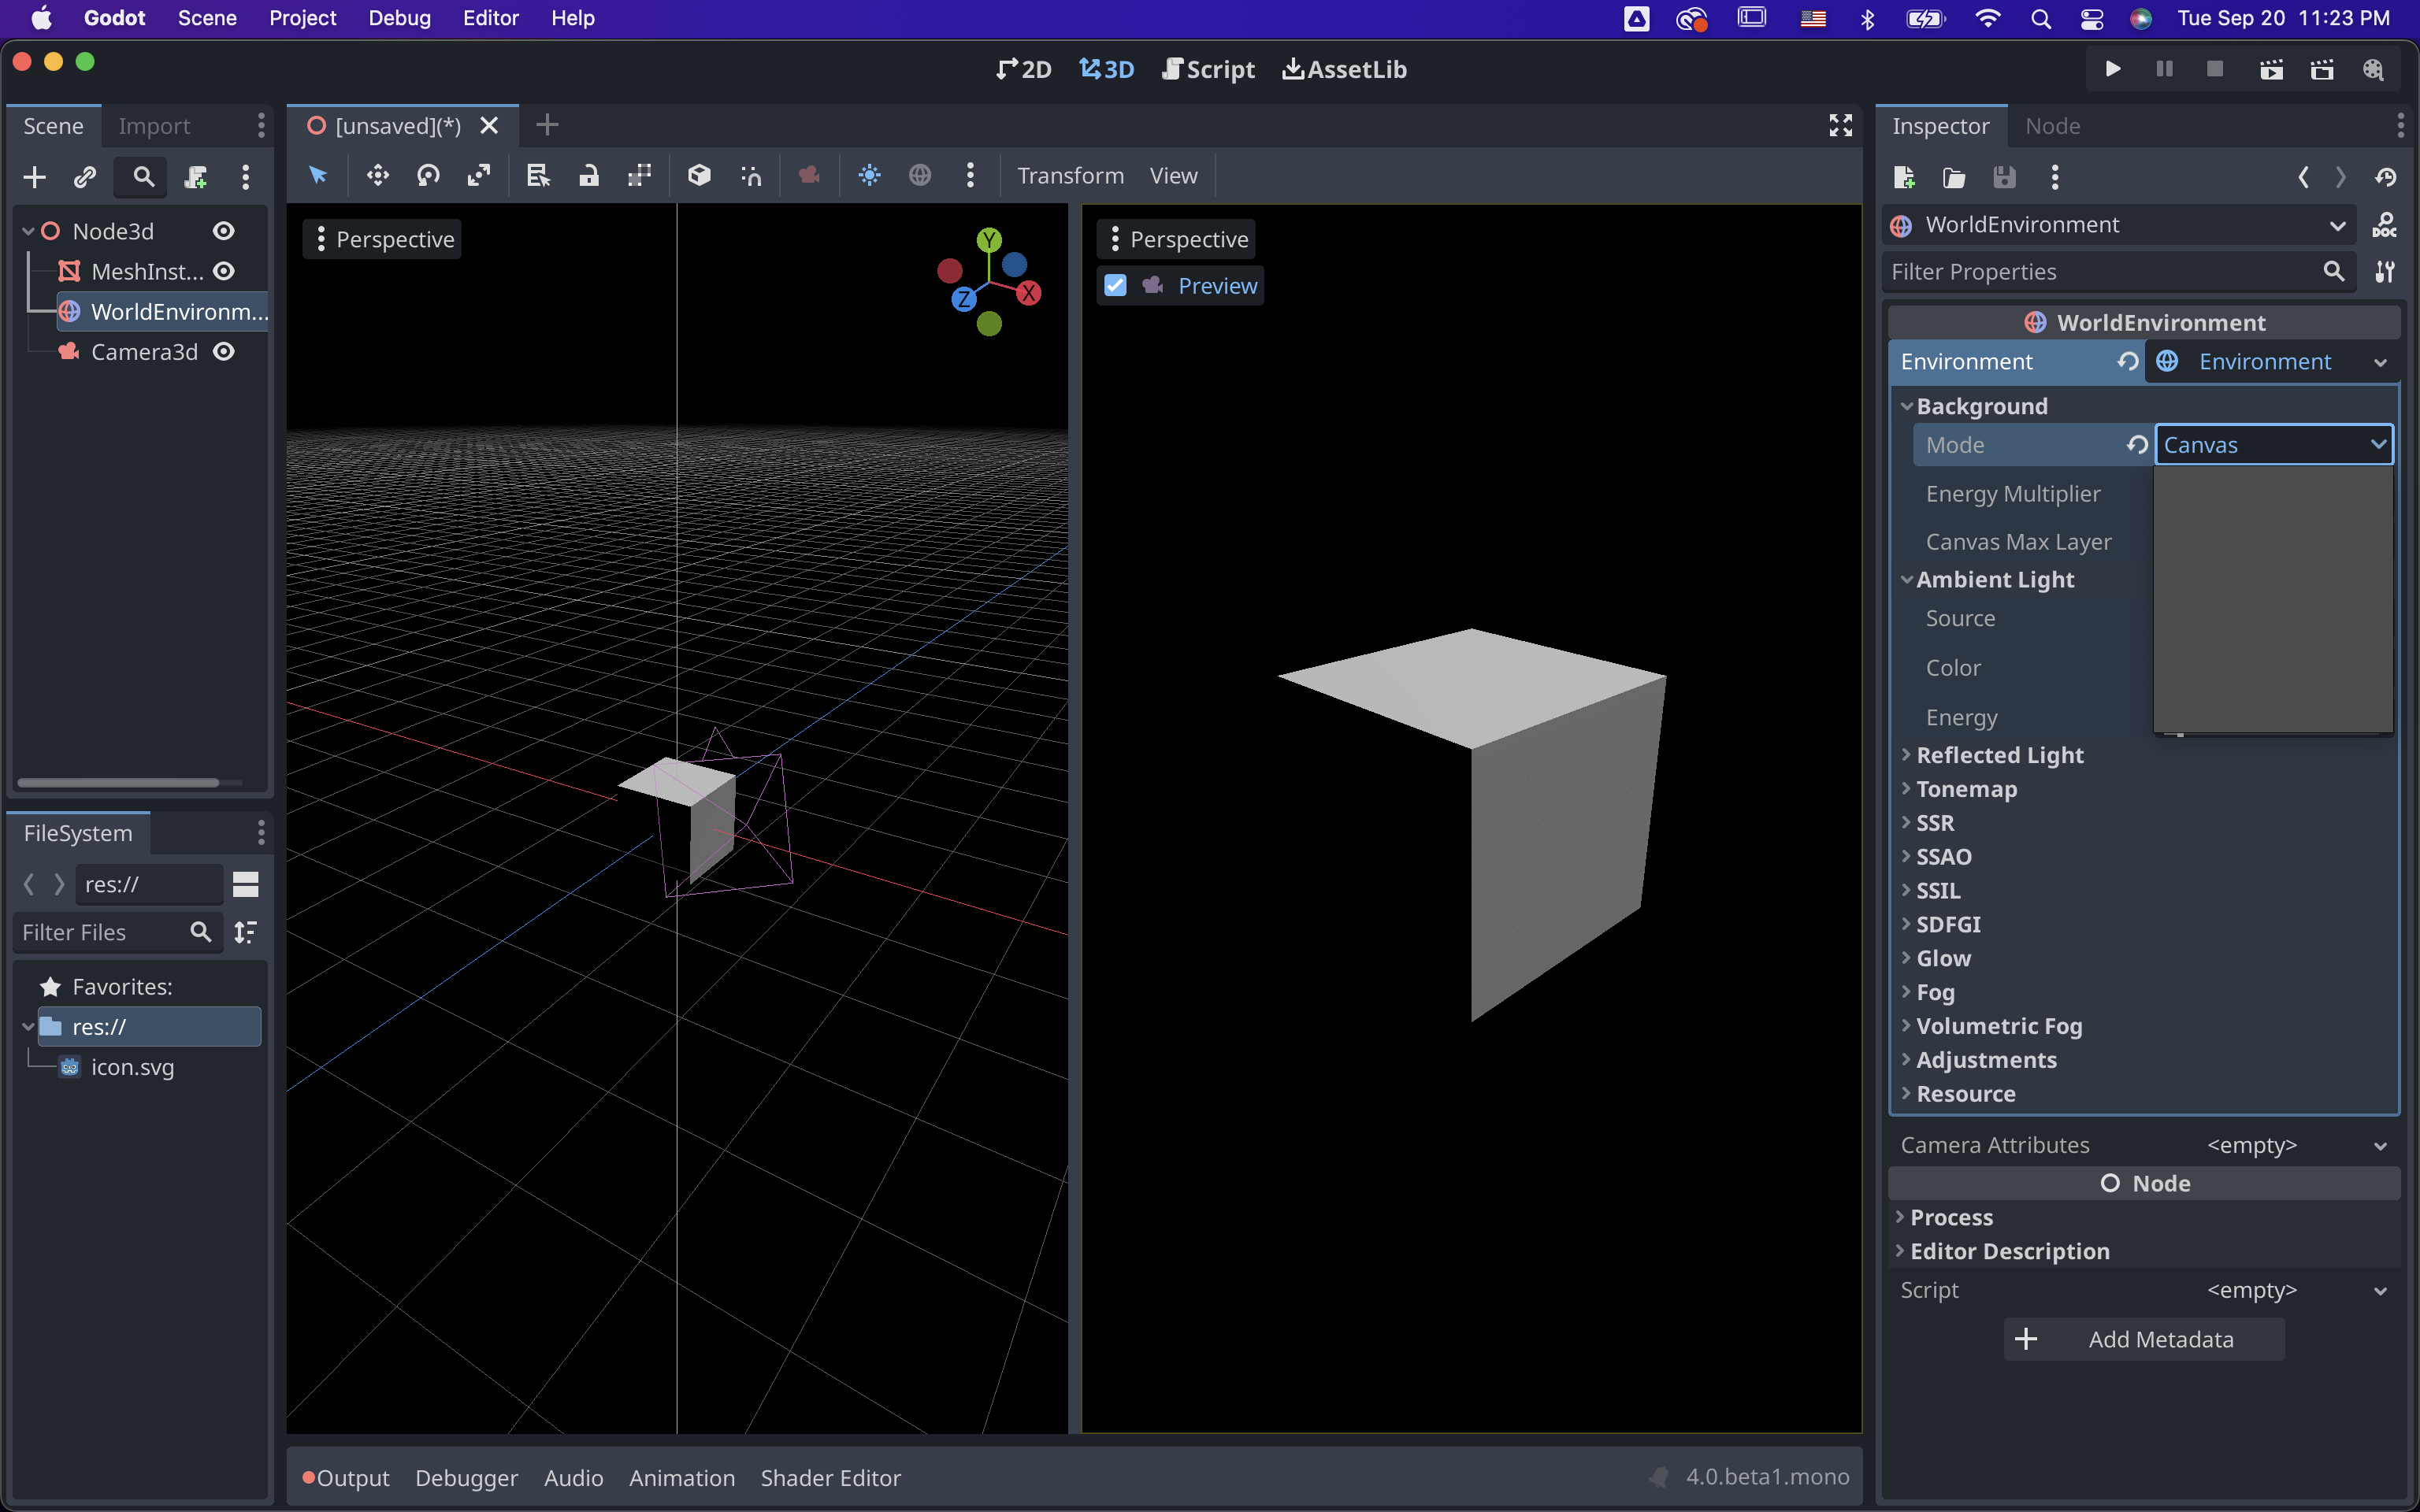Select the Move mode tool
The image size is (2420, 1512).
pos(378,175)
